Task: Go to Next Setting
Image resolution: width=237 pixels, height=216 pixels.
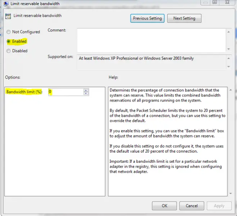Action: [x=184, y=18]
